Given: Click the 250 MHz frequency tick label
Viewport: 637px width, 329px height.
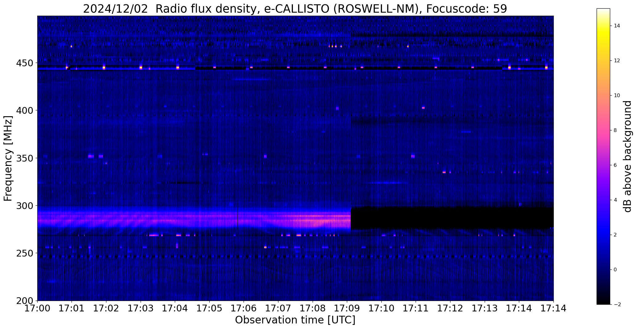Looking at the screenshot, I should pyautogui.click(x=24, y=253).
